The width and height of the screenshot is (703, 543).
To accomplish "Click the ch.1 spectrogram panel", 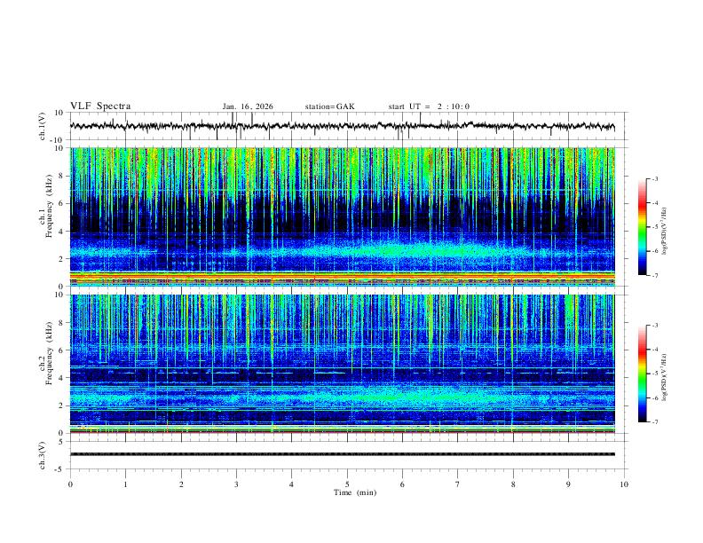I will click(x=342, y=216).
